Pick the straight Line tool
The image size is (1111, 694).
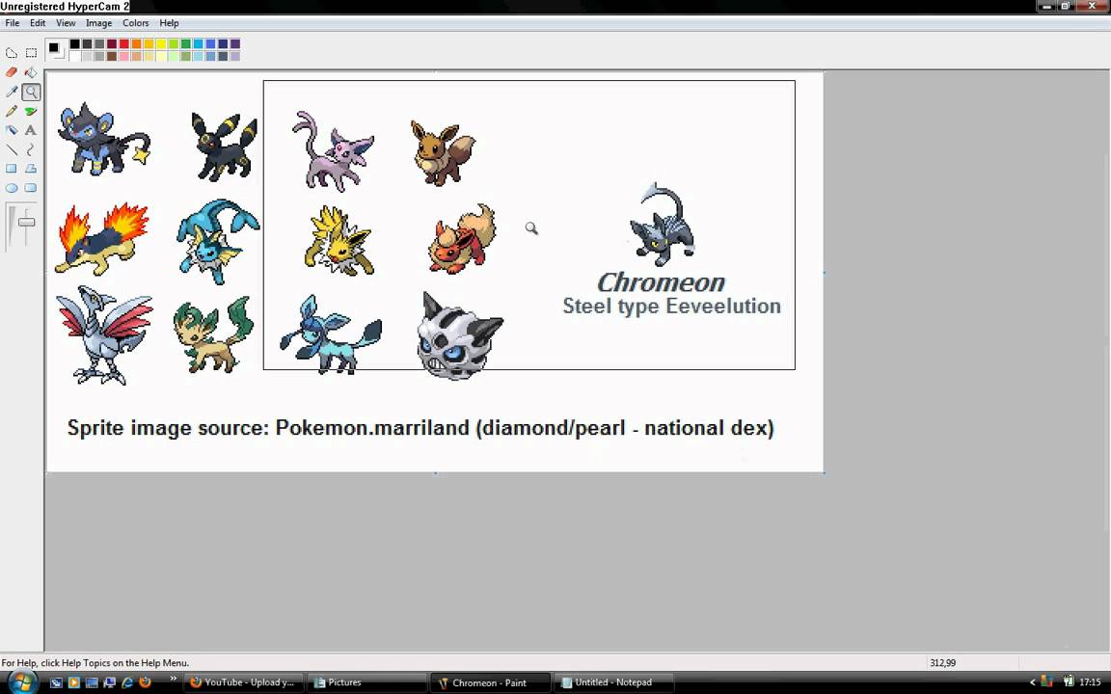click(x=12, y=149)
